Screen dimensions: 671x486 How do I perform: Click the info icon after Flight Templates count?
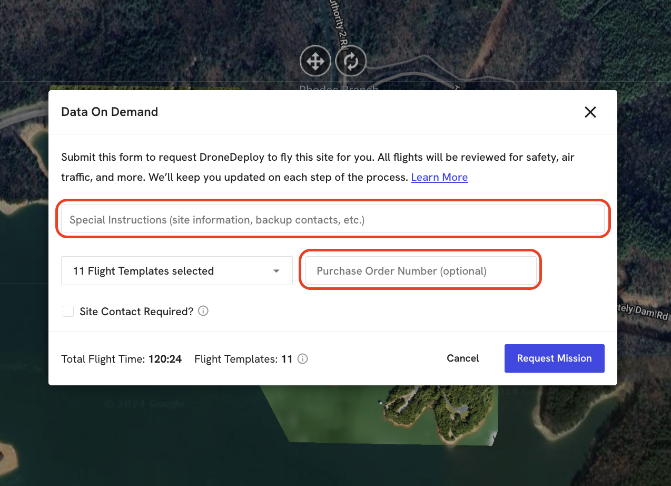pos(302,359)
